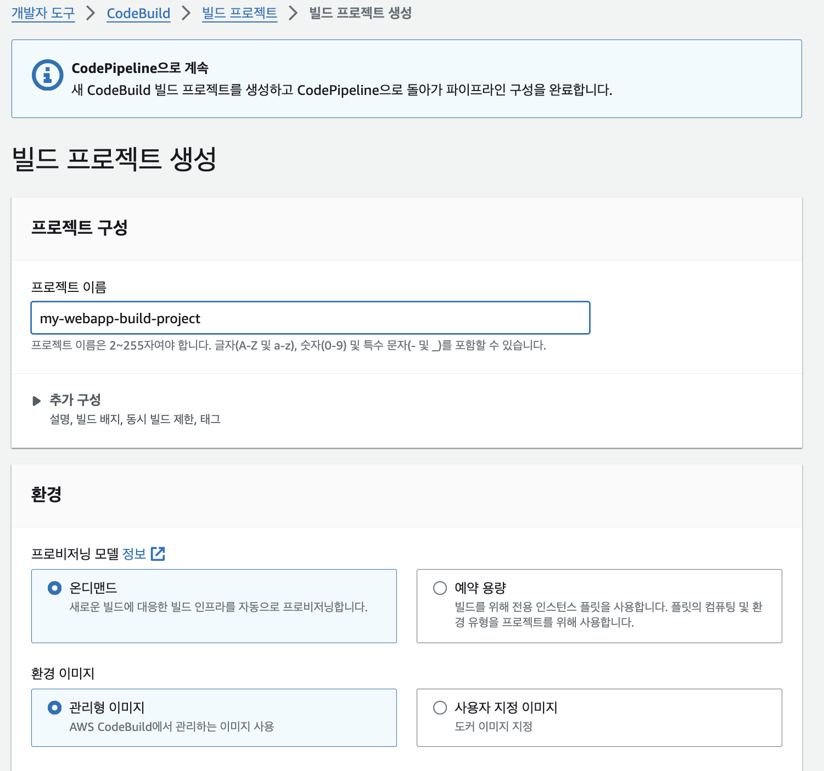Choose the 사용자 지정 이미지 radio option
This screenshot has height=771, width=824.
point(440,708)
